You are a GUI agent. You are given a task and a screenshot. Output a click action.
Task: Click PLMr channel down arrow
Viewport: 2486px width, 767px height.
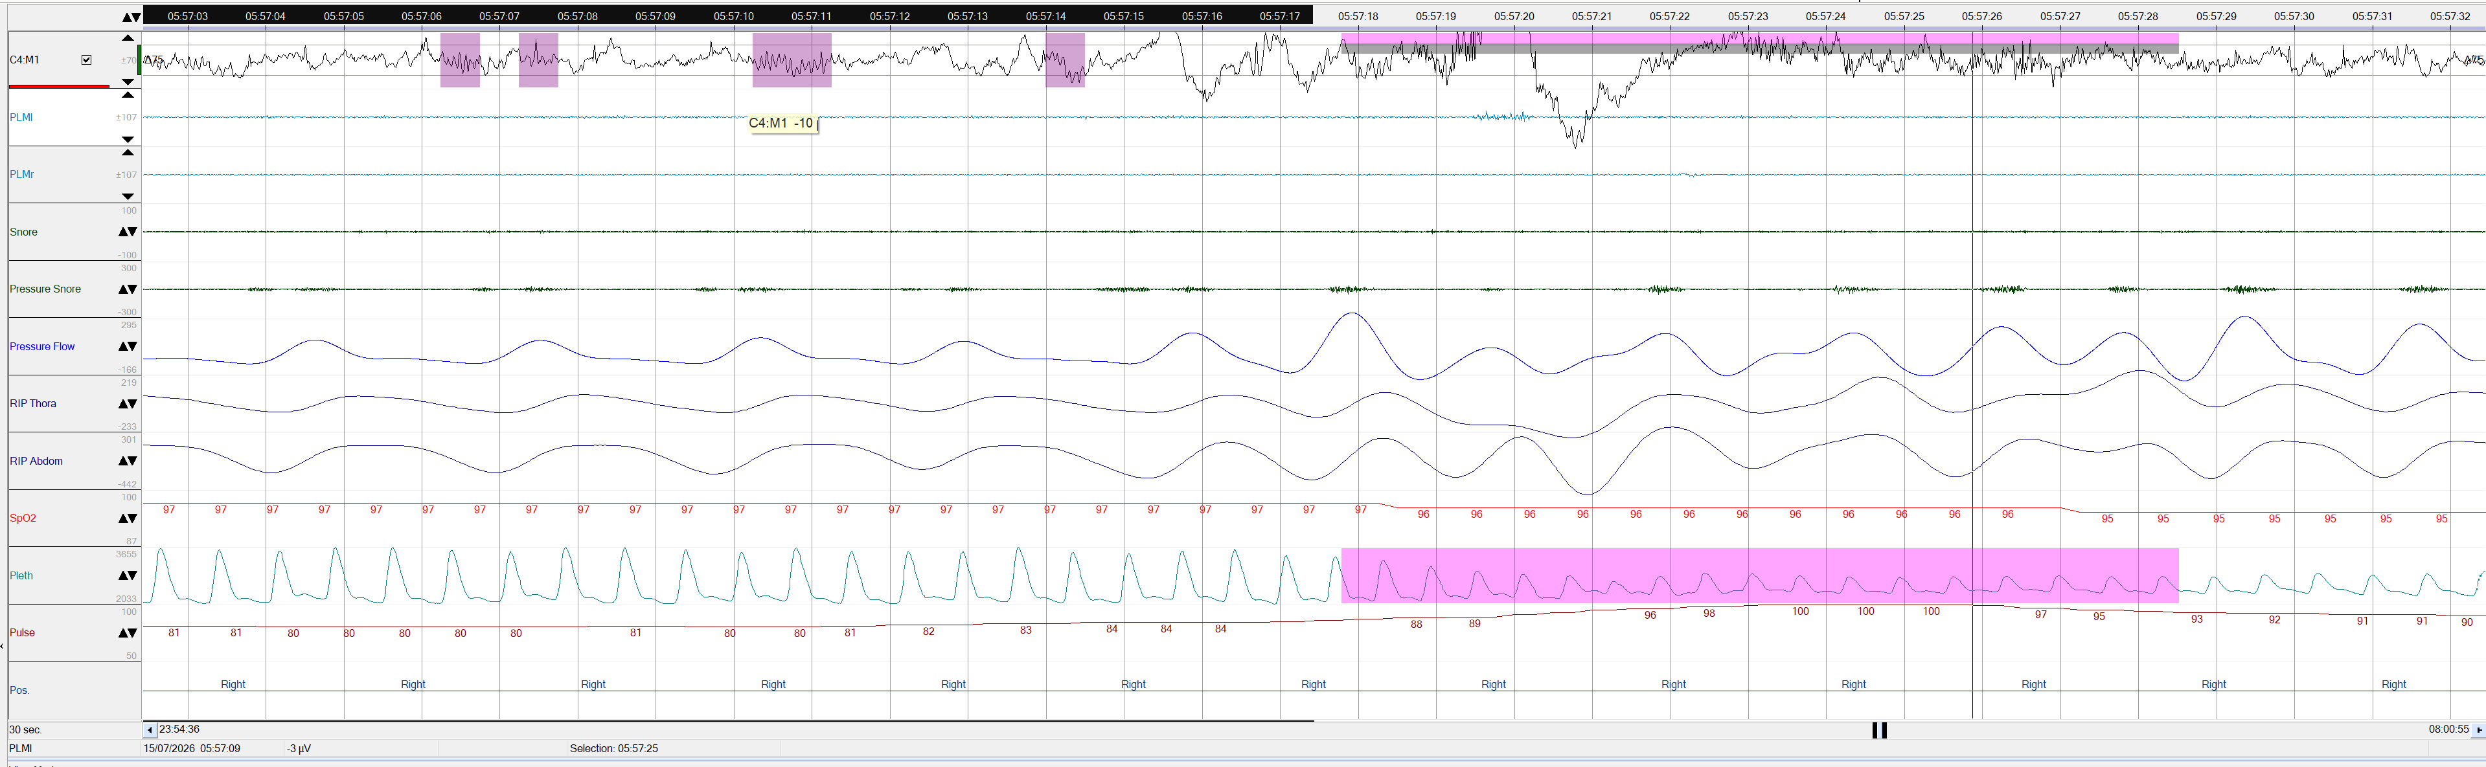coord(128,197)
